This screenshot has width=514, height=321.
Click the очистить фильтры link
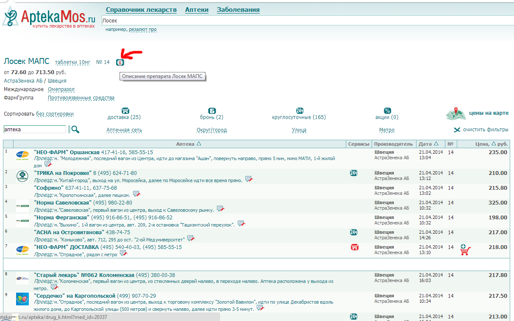point(486,130)
